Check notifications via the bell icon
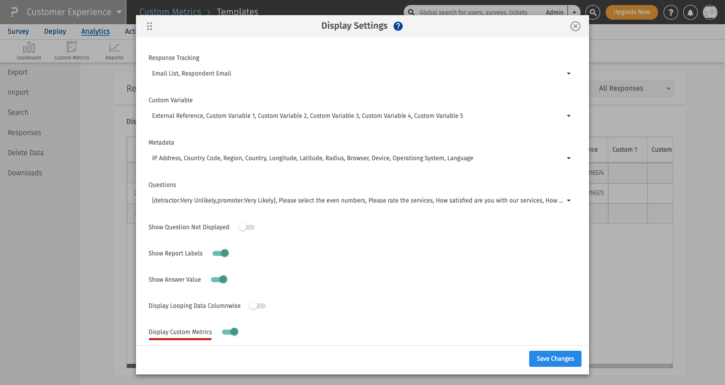The width and height of the screenshot is (725, 385). [x=690, y=12]
